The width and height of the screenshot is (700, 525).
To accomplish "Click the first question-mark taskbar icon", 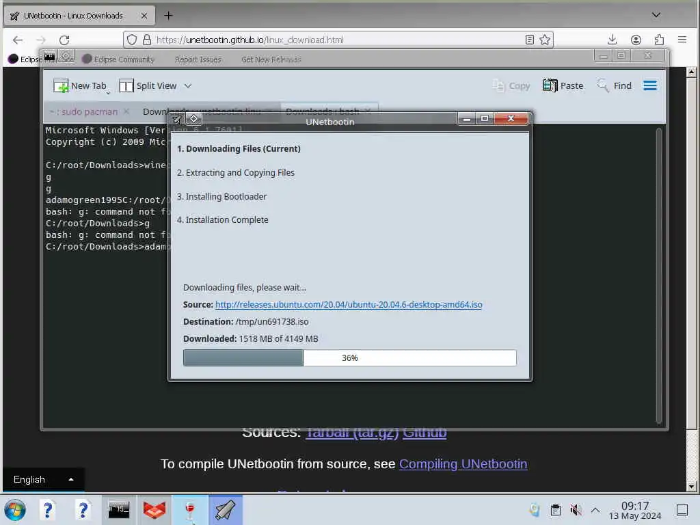I will point(48,510).
